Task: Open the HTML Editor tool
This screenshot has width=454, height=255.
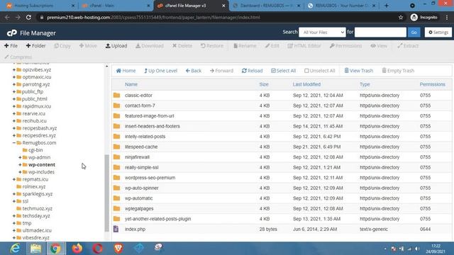Action: [304, 45]
